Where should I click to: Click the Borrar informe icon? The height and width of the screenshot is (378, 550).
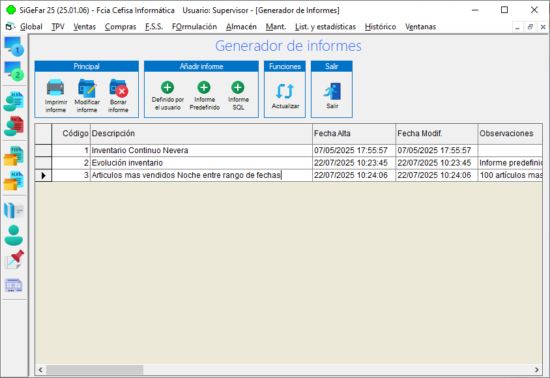tap(119, 88)
